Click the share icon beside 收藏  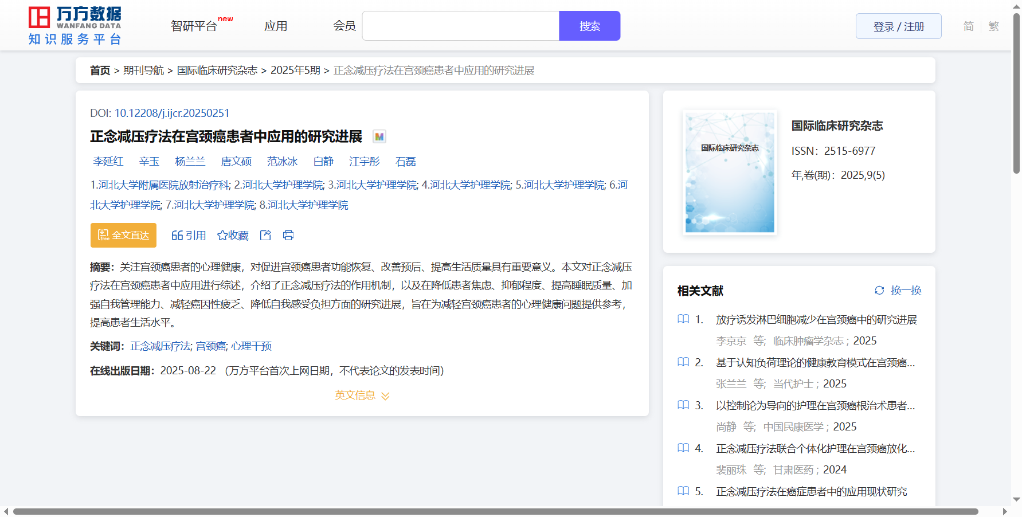click(x=265, y=235)
